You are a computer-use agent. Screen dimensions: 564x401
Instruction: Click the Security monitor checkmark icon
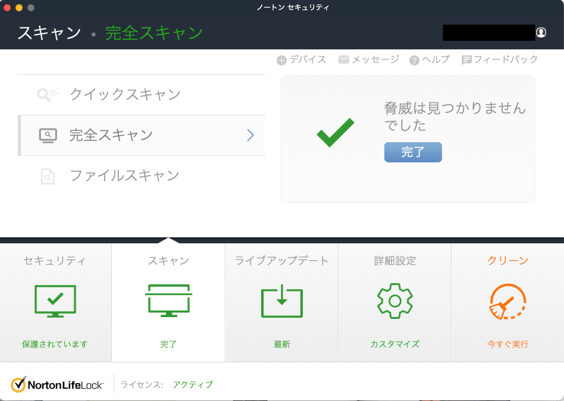click(x=55, y=301)
